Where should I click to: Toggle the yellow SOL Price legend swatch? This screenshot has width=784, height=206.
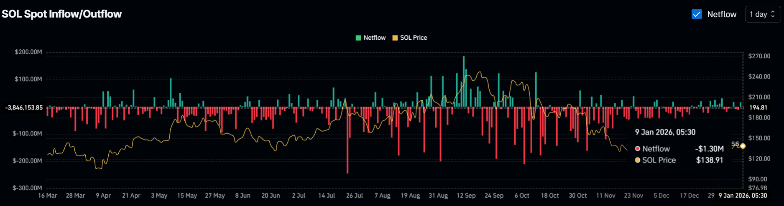coord(395,38)
